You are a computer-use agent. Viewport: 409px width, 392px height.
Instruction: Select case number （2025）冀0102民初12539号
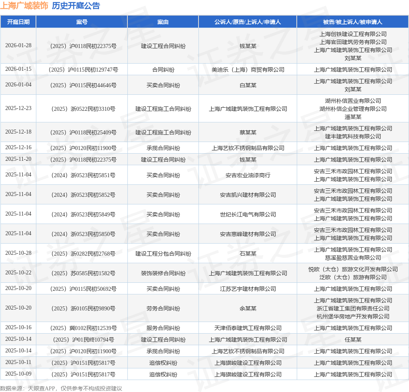[83, 328]
